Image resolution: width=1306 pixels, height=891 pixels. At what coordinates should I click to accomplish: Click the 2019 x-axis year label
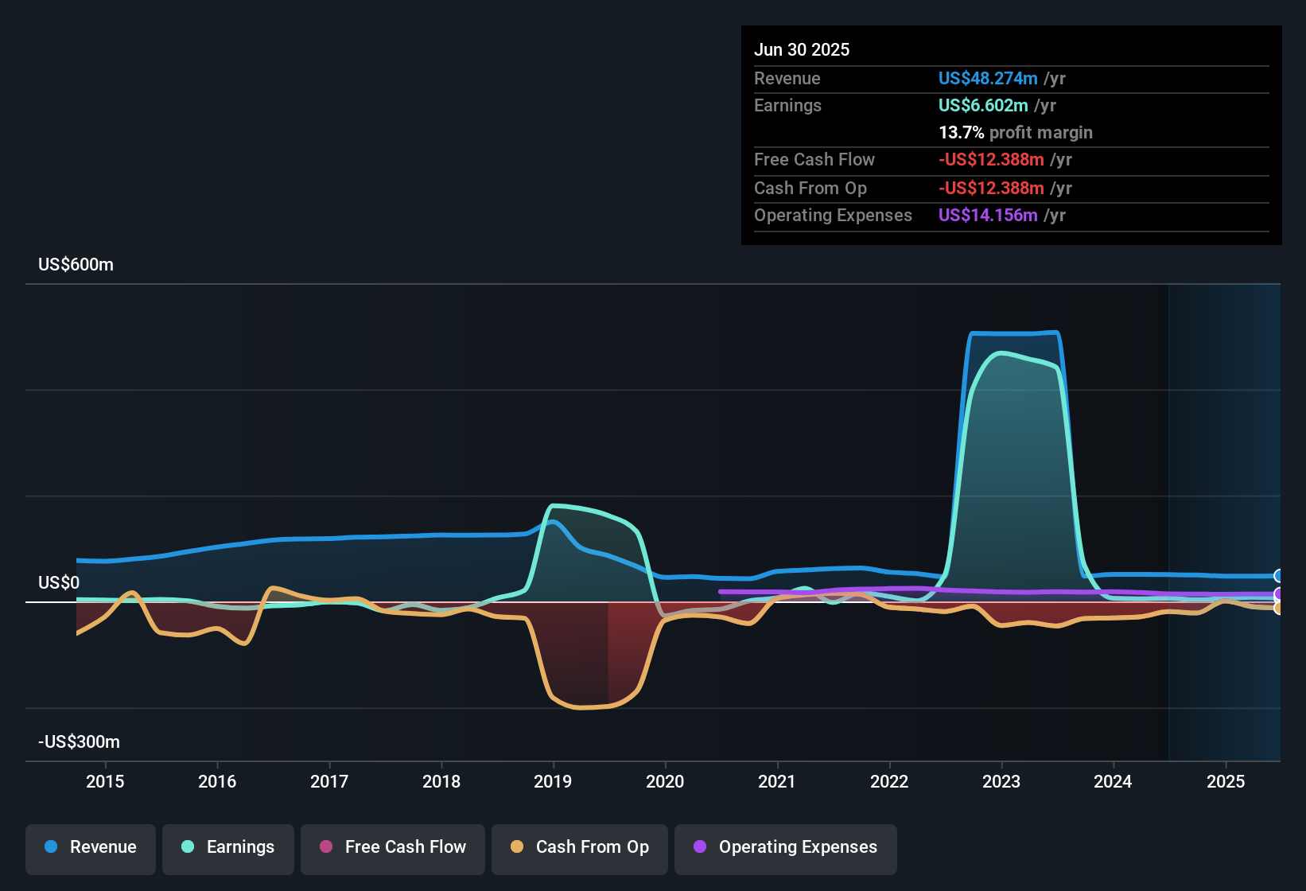point(553,782)
